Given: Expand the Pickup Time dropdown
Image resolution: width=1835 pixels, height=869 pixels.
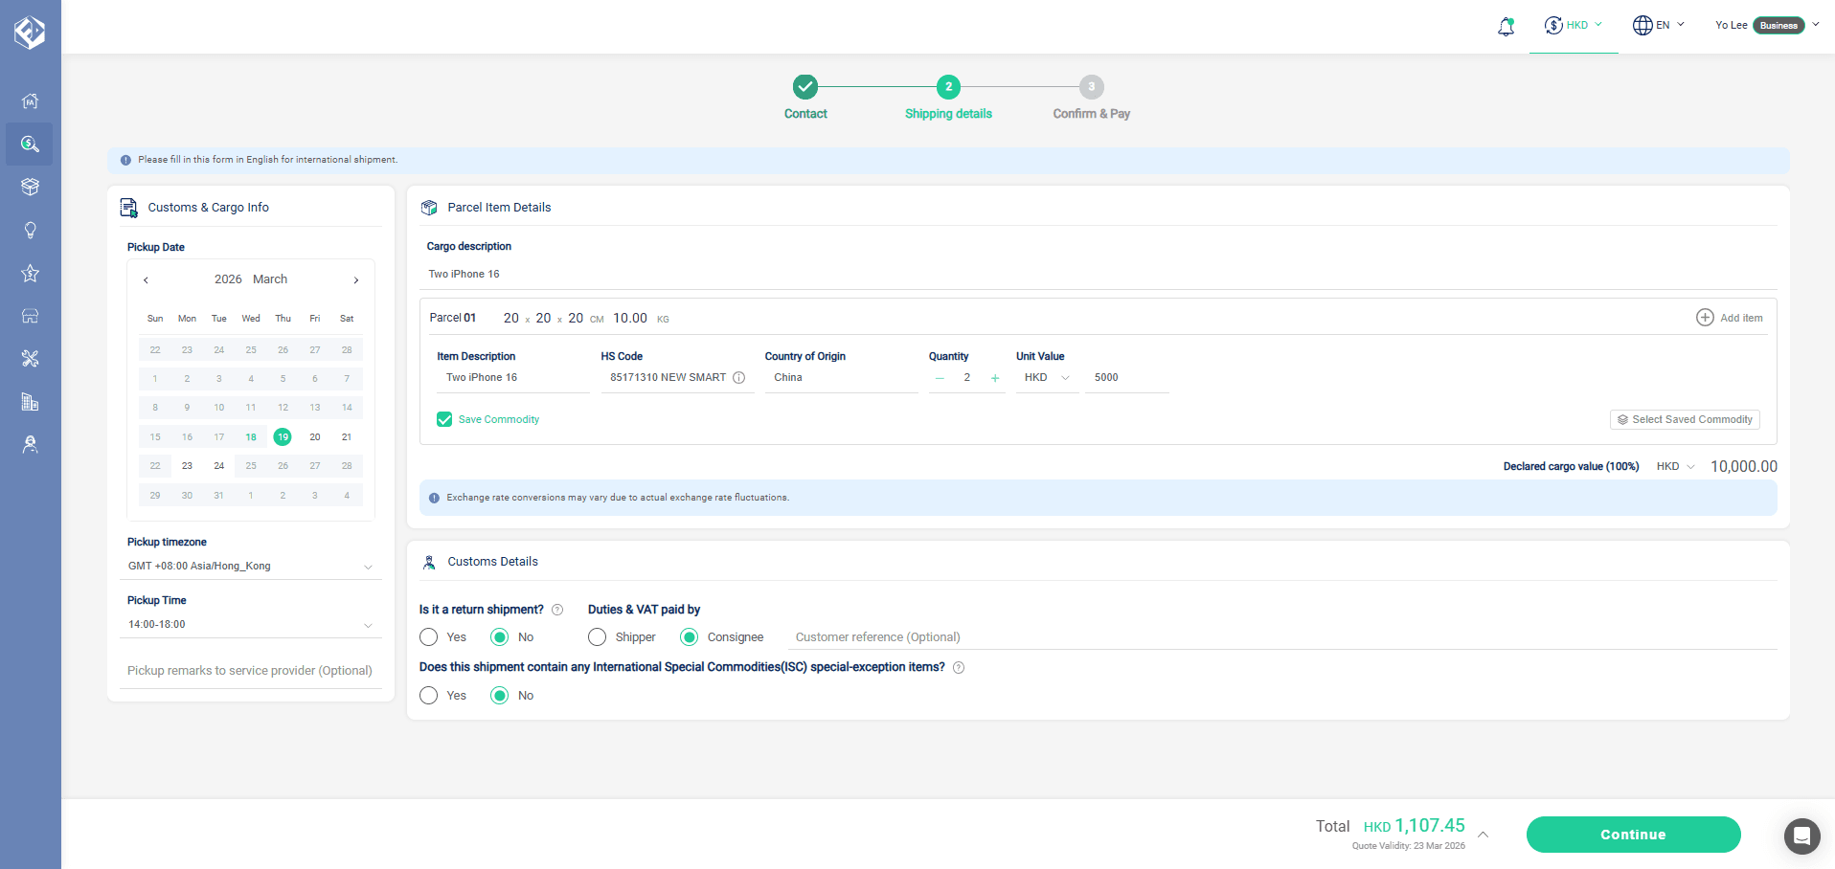Looking at the screenshot, I should click(x=251, y=625).
